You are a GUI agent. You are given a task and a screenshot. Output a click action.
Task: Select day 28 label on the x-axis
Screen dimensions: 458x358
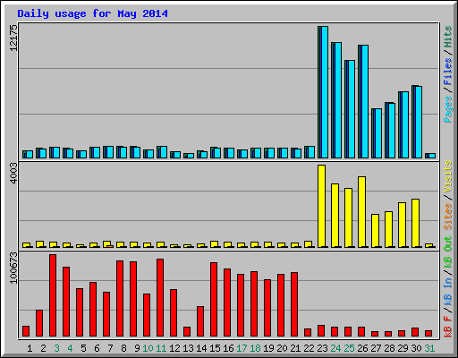389,348
